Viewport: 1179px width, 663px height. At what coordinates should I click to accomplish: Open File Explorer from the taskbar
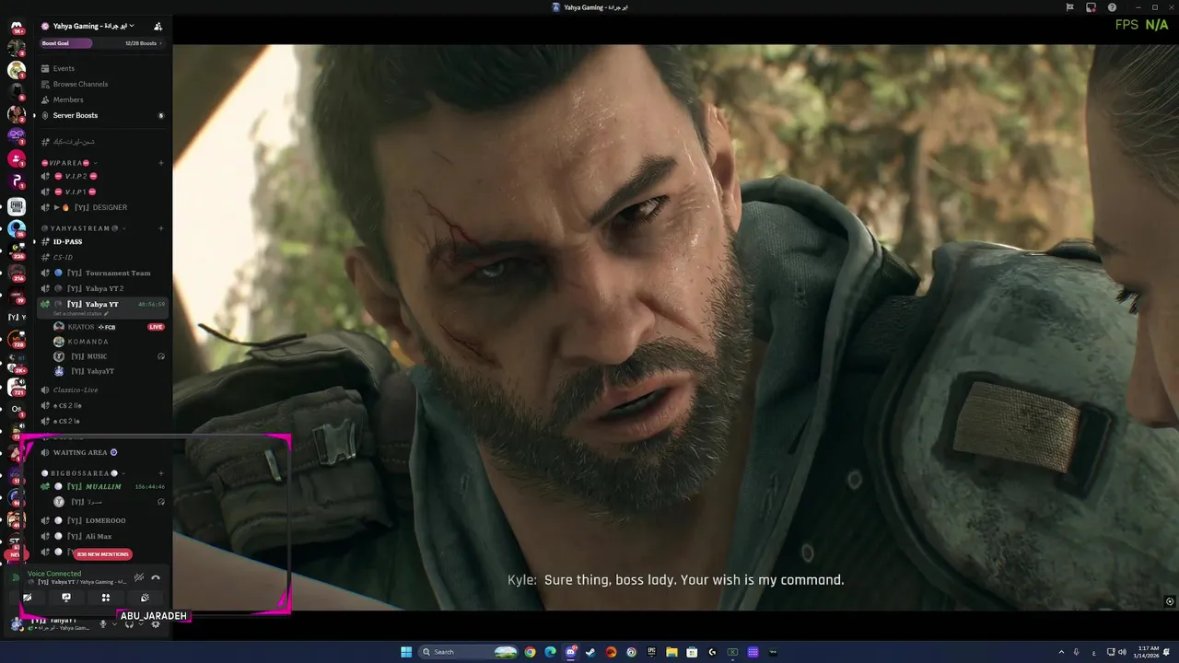click(x=671, y=652)
